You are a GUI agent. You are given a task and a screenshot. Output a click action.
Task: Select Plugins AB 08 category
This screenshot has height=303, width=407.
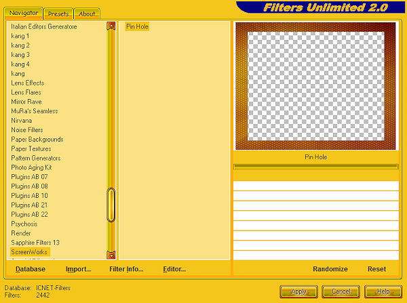[29, 186]
